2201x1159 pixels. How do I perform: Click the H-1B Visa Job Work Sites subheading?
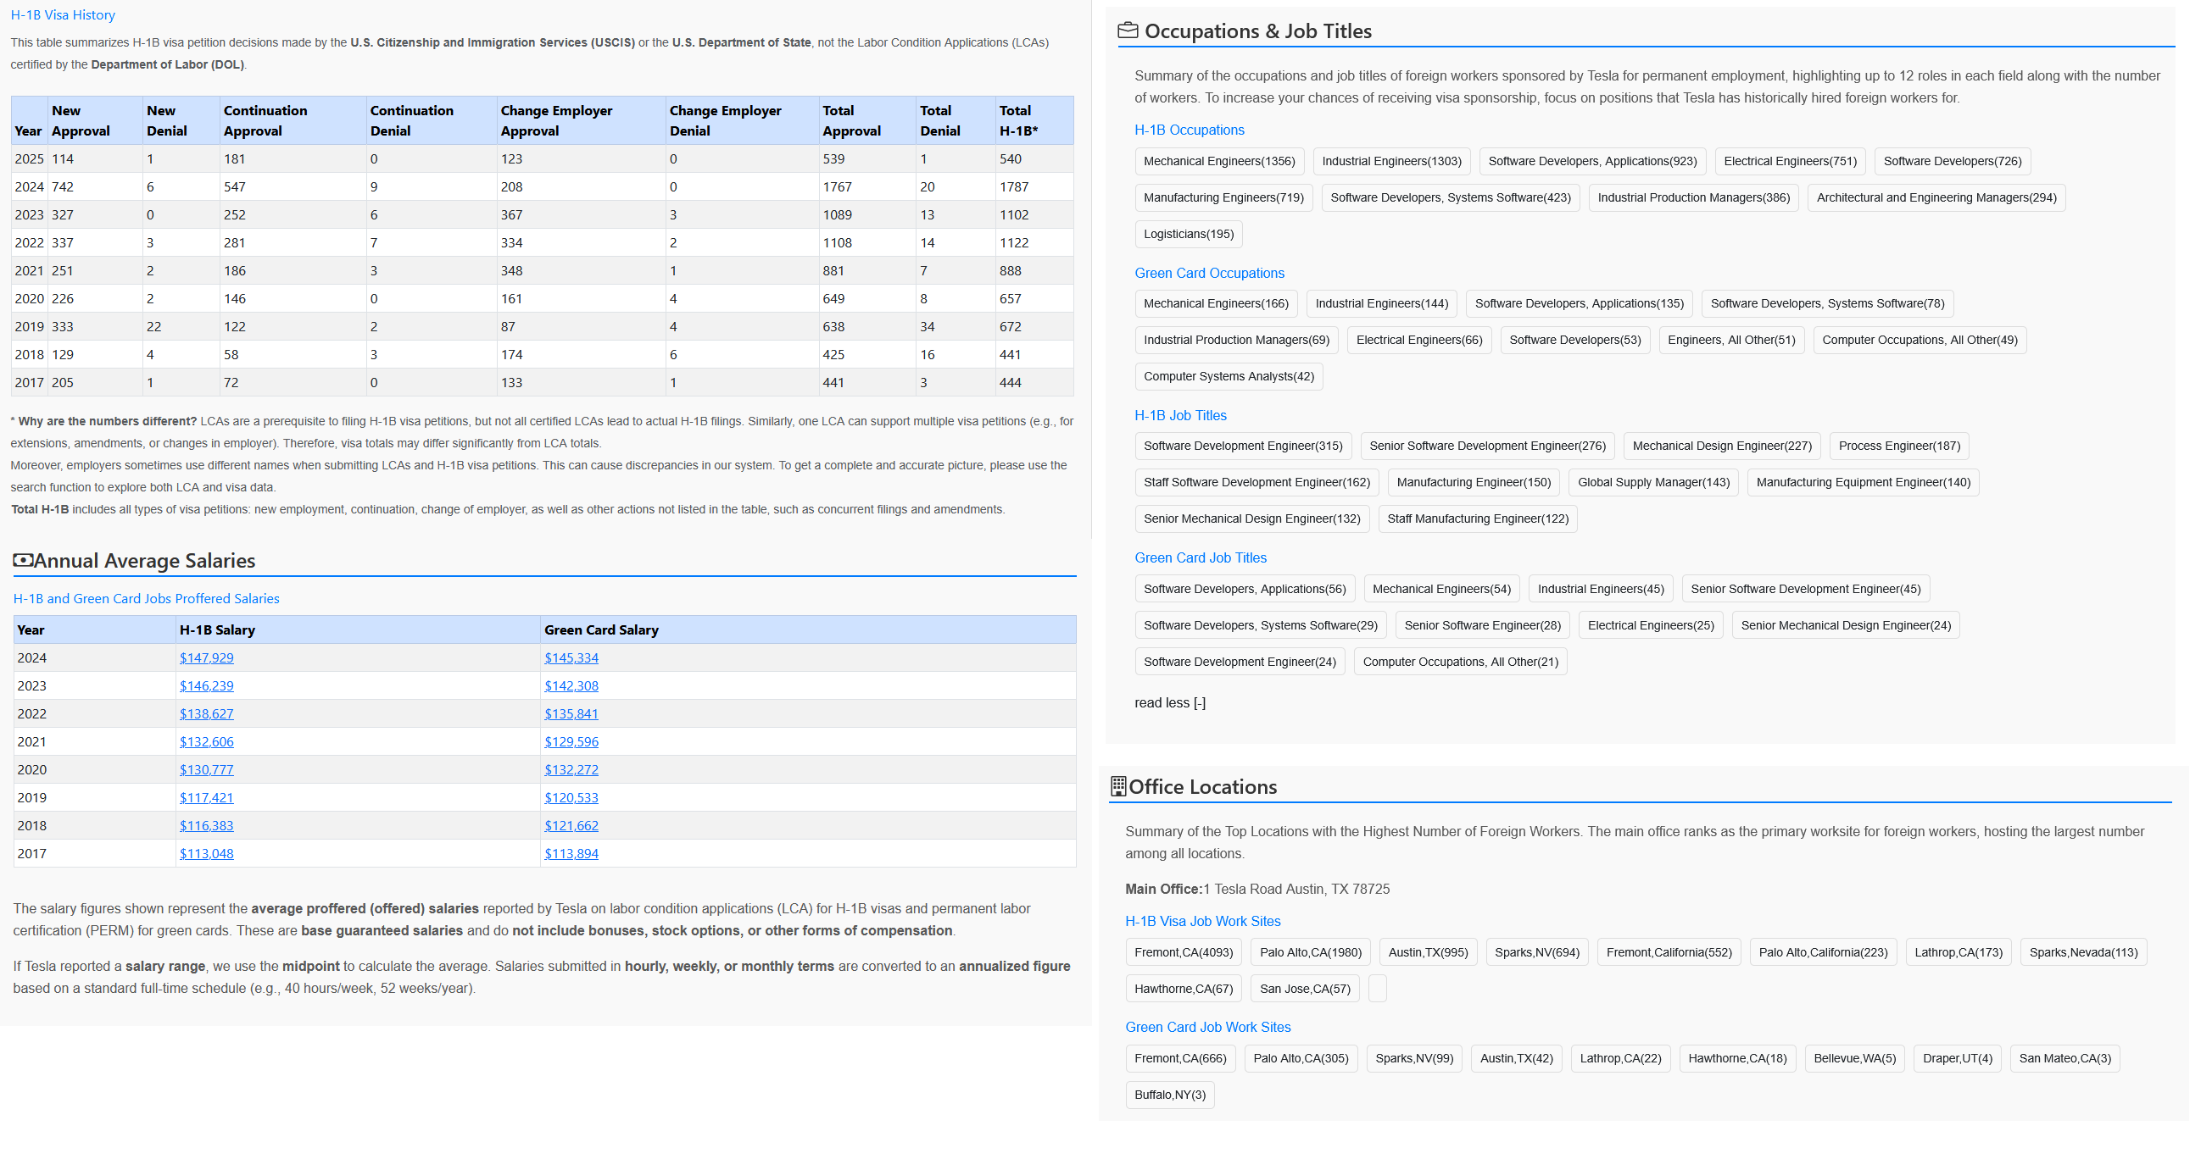point(1202,922)
